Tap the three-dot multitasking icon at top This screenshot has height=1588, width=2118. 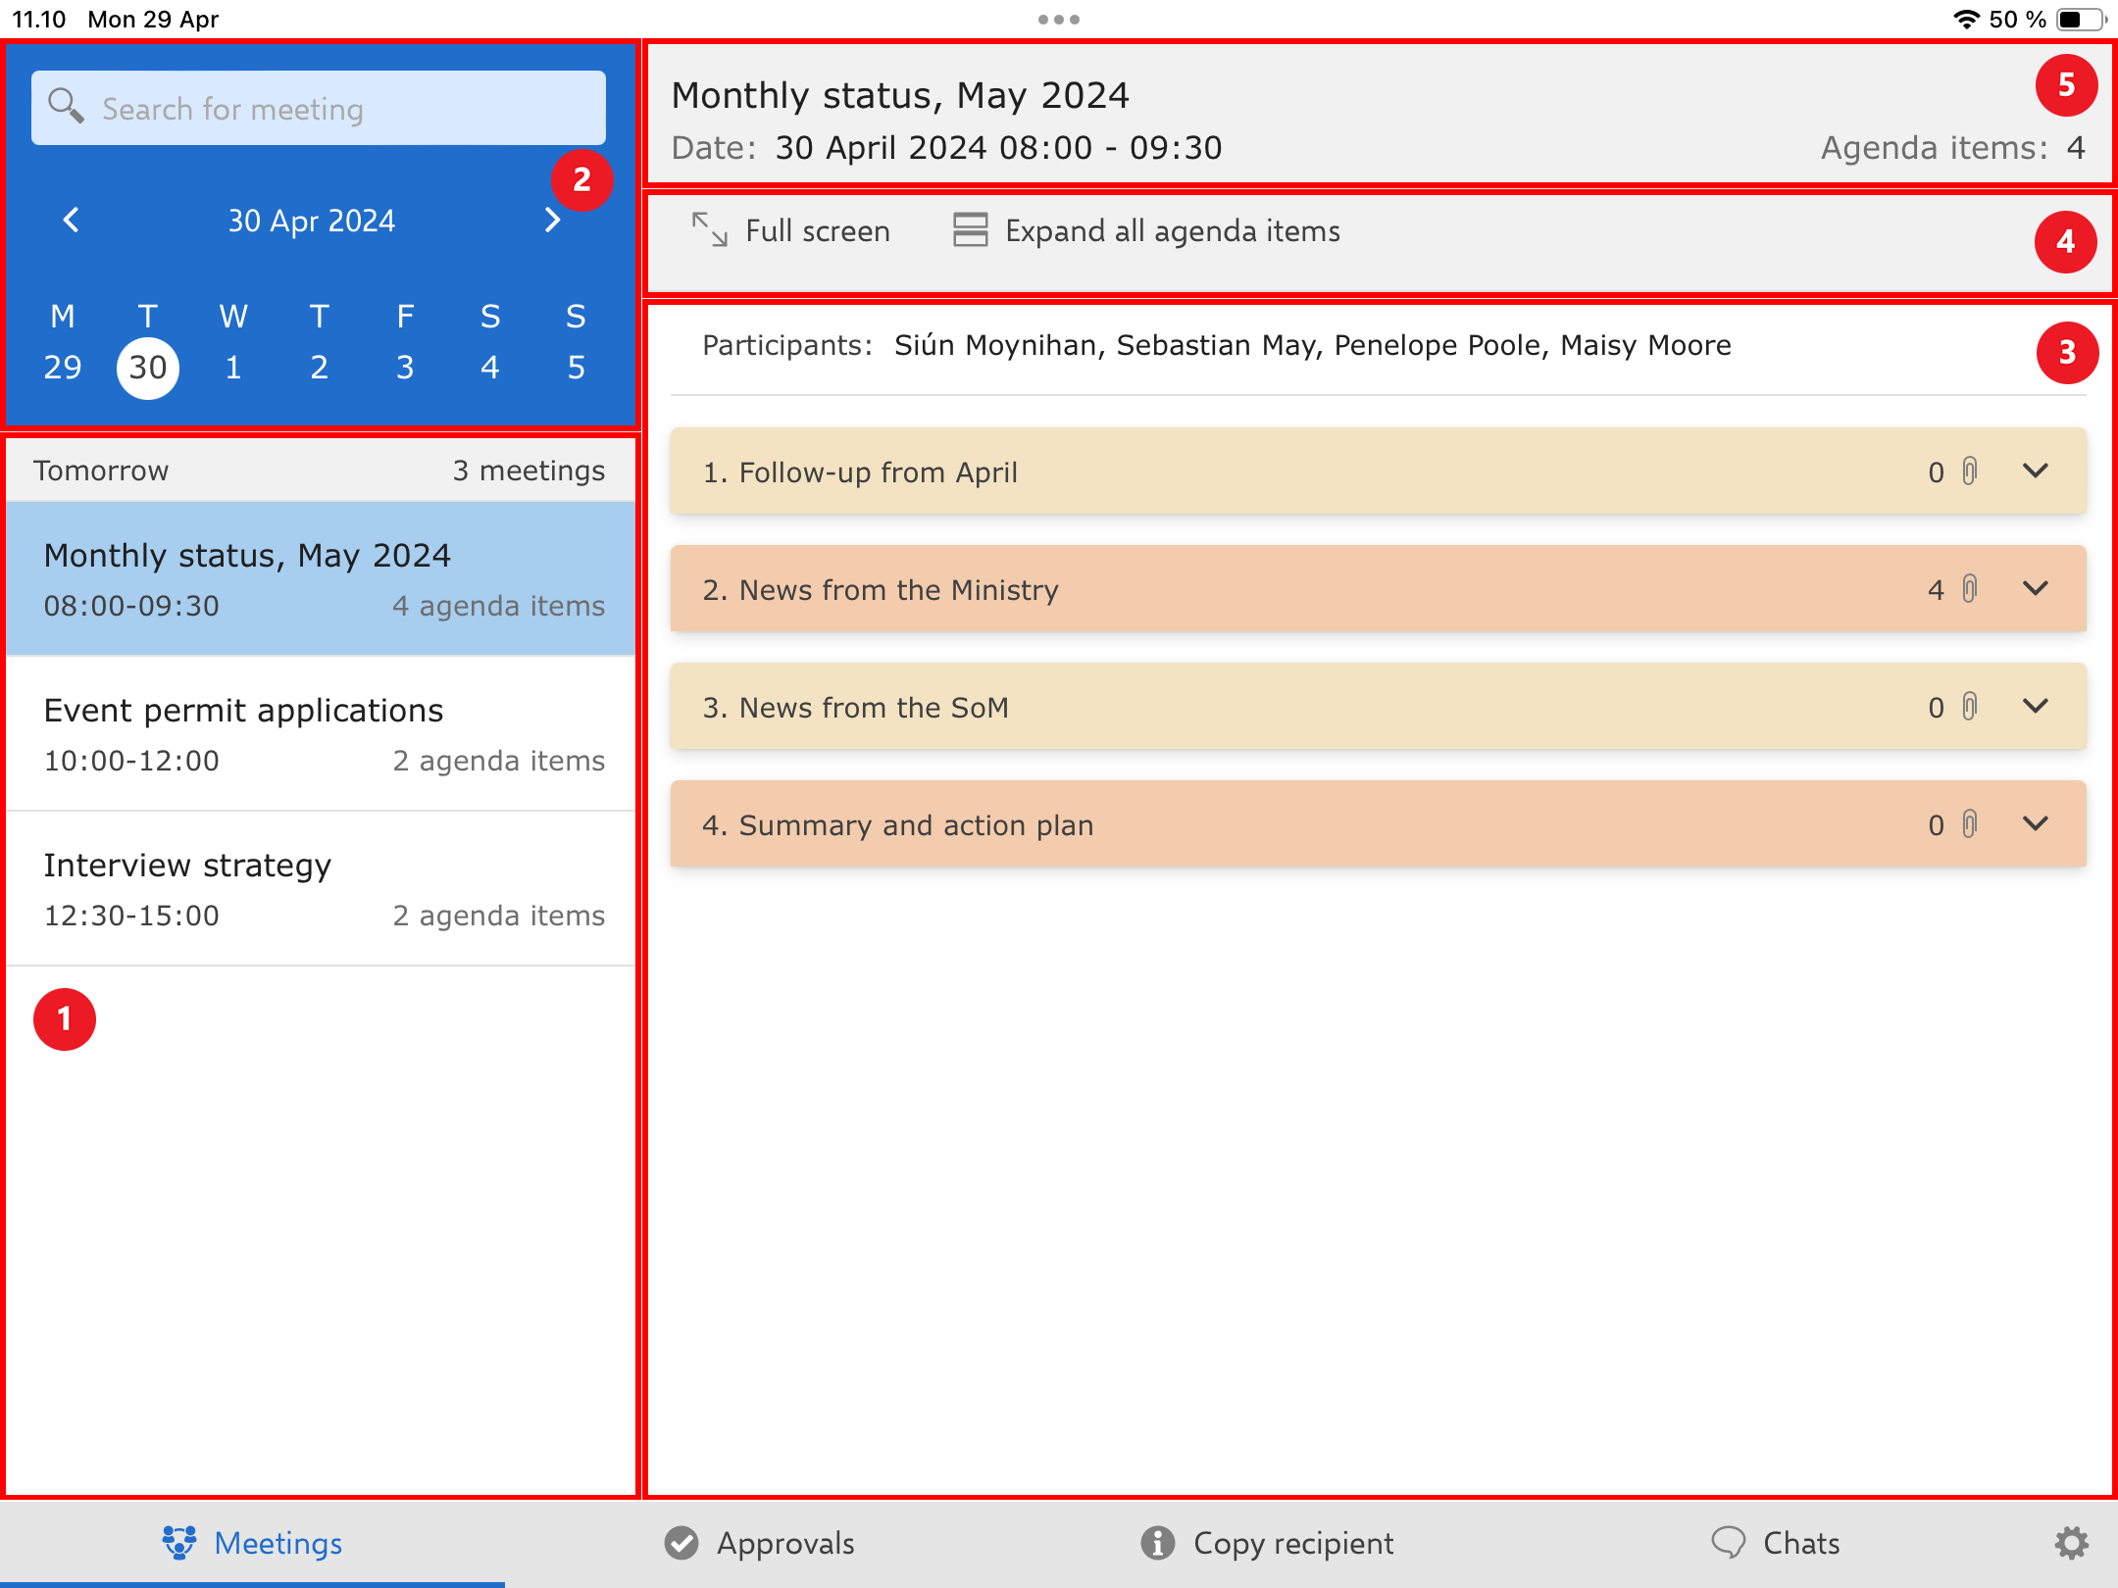click(x=1058, y=19)
